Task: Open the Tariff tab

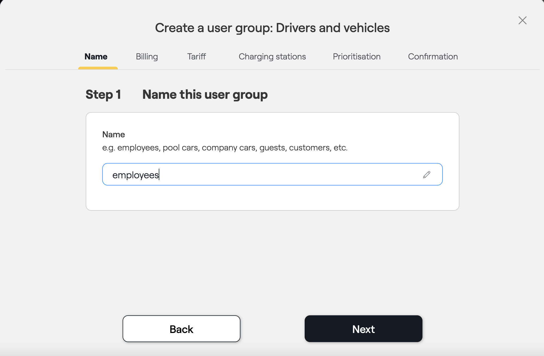Action: point(197,56)
